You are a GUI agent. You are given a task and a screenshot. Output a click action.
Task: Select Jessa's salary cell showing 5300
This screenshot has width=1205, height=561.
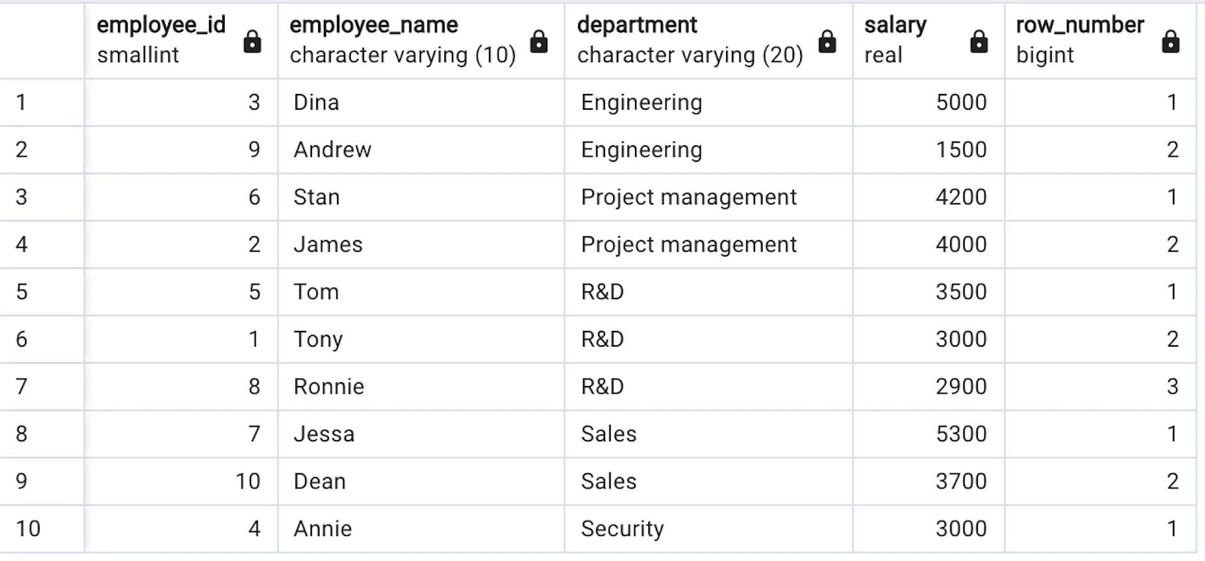click(941, 434)
